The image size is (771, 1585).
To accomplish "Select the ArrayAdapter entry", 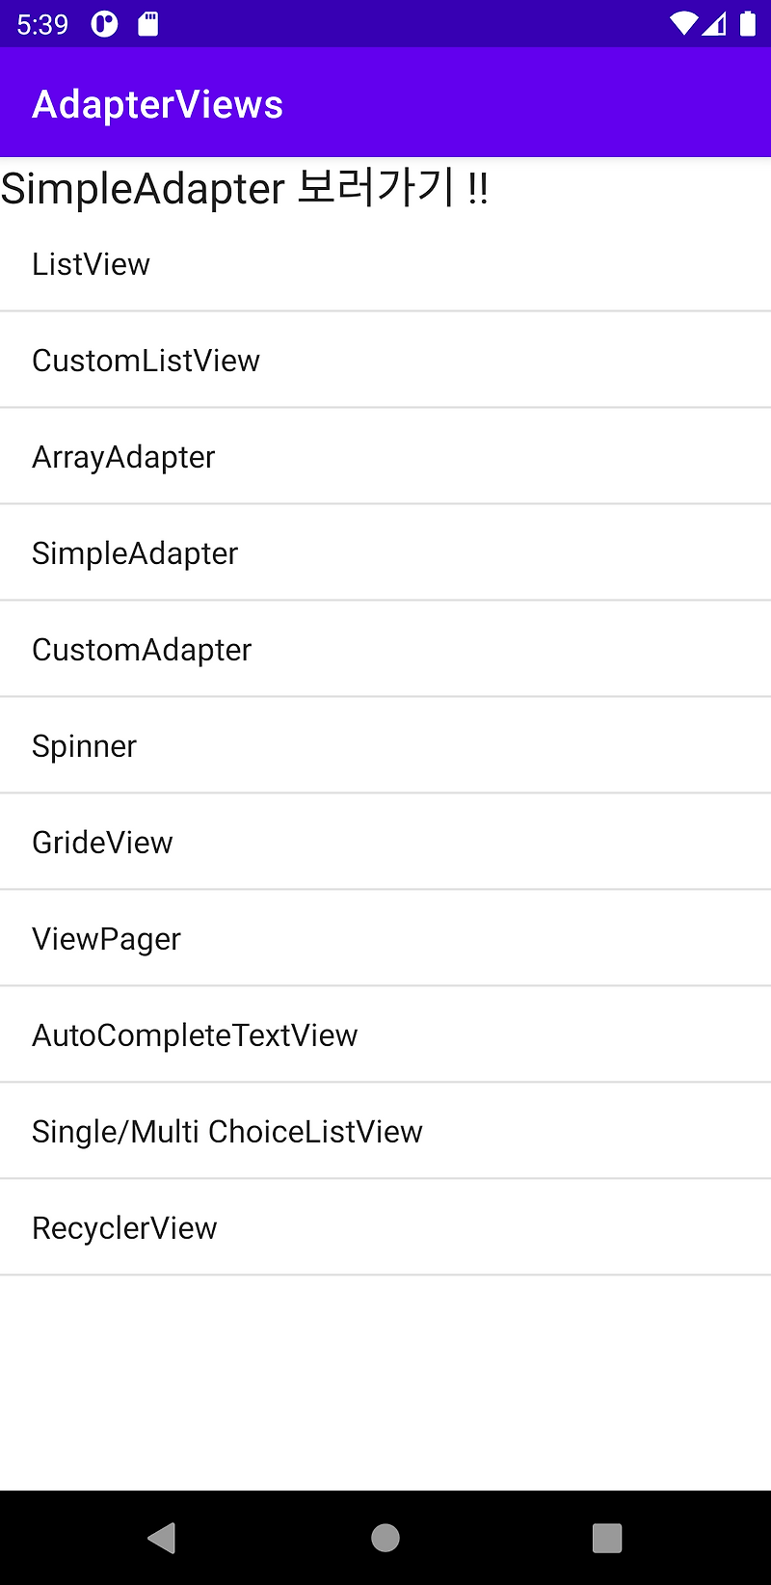I will tap(123, 455).
